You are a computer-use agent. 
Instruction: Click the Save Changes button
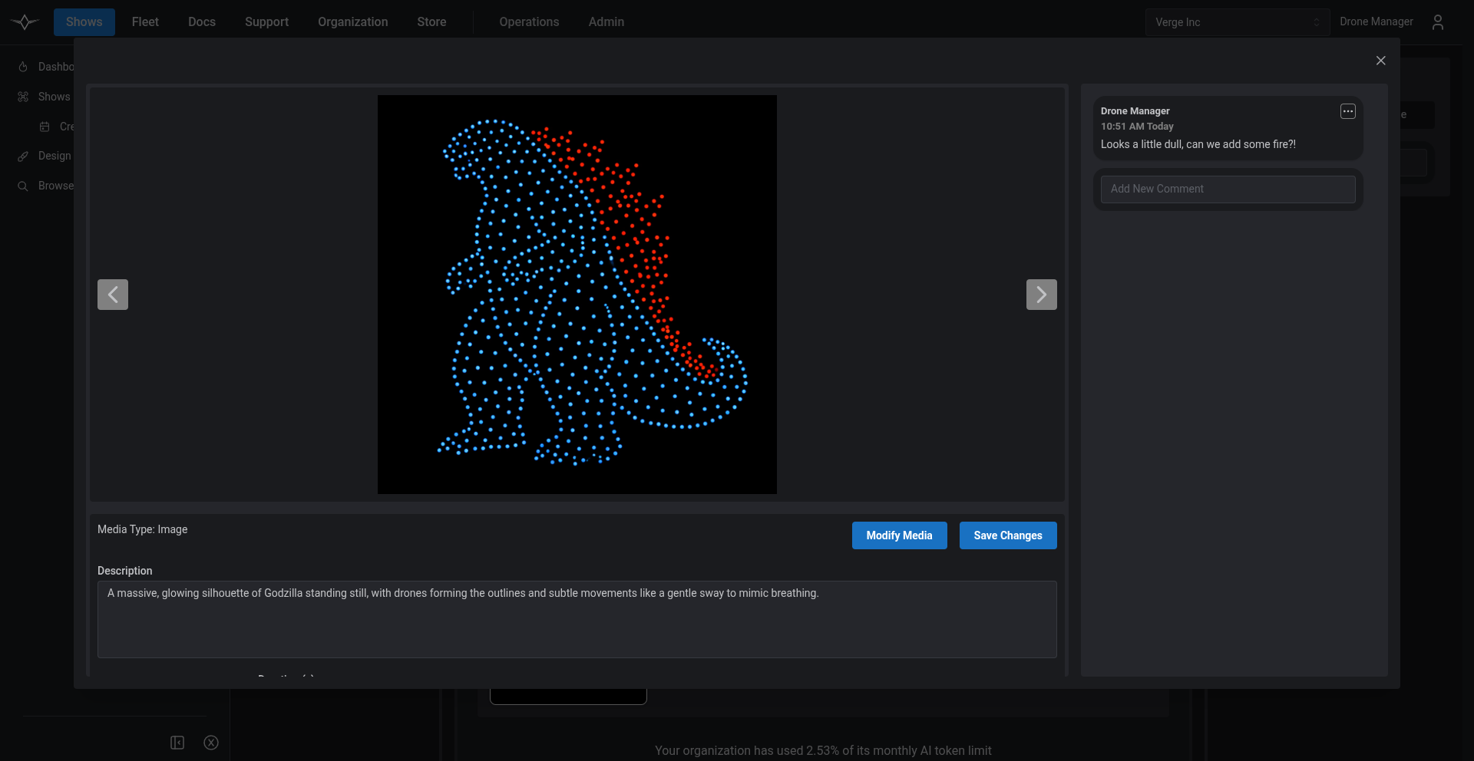[1008, 535]
